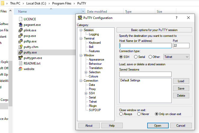Viewport: 199px width, 133px height.
Task: Select the website shortcut icon
Action: [x=20, y=69]
